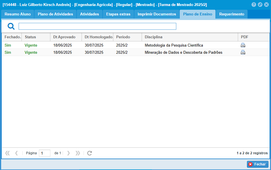Image resolution: width=271 pixels, height=170 pixels.
Task: Print PDF for Metodologia da Pesquisa Científica
Action: [x=243, y=45]
